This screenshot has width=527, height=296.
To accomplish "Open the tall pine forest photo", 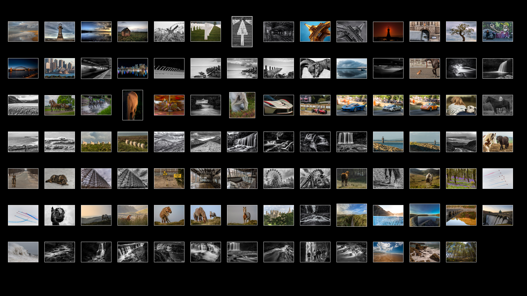I will 461,252.
